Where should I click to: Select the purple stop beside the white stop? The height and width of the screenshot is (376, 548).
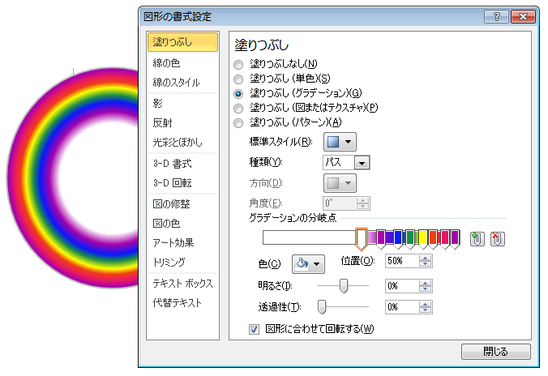(x=381, y=239)
